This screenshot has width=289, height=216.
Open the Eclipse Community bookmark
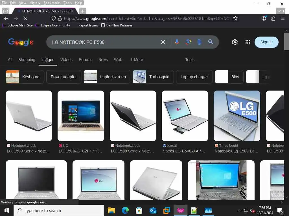click(x=53, y=25)
